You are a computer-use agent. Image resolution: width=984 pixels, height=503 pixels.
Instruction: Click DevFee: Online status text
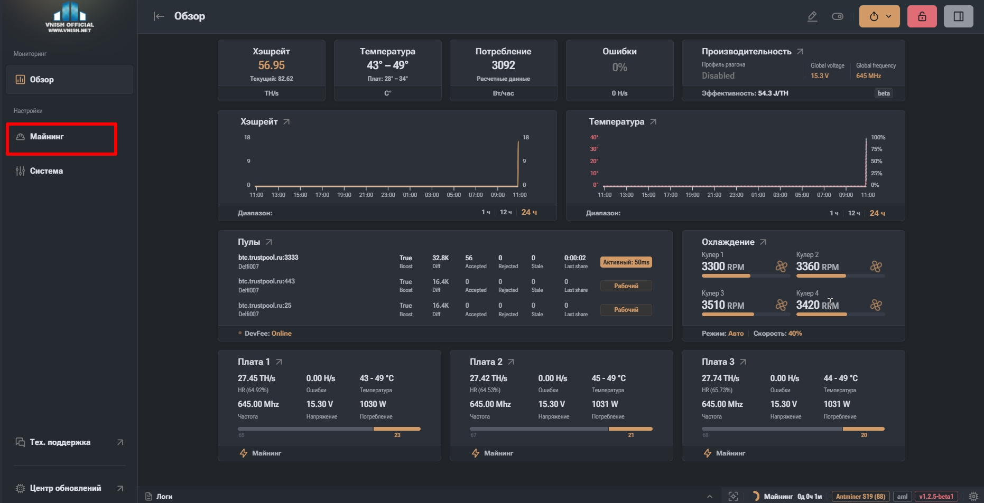[268, 334]
